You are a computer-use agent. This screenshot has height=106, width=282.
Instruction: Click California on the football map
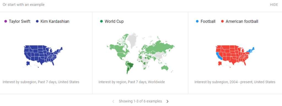(219, 56)
